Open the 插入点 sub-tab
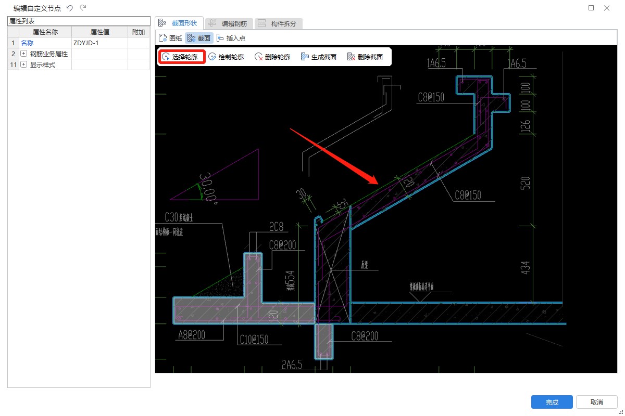The width and height of the screenshot is (625, 416). pyautogui.click(x=231, y=38)
